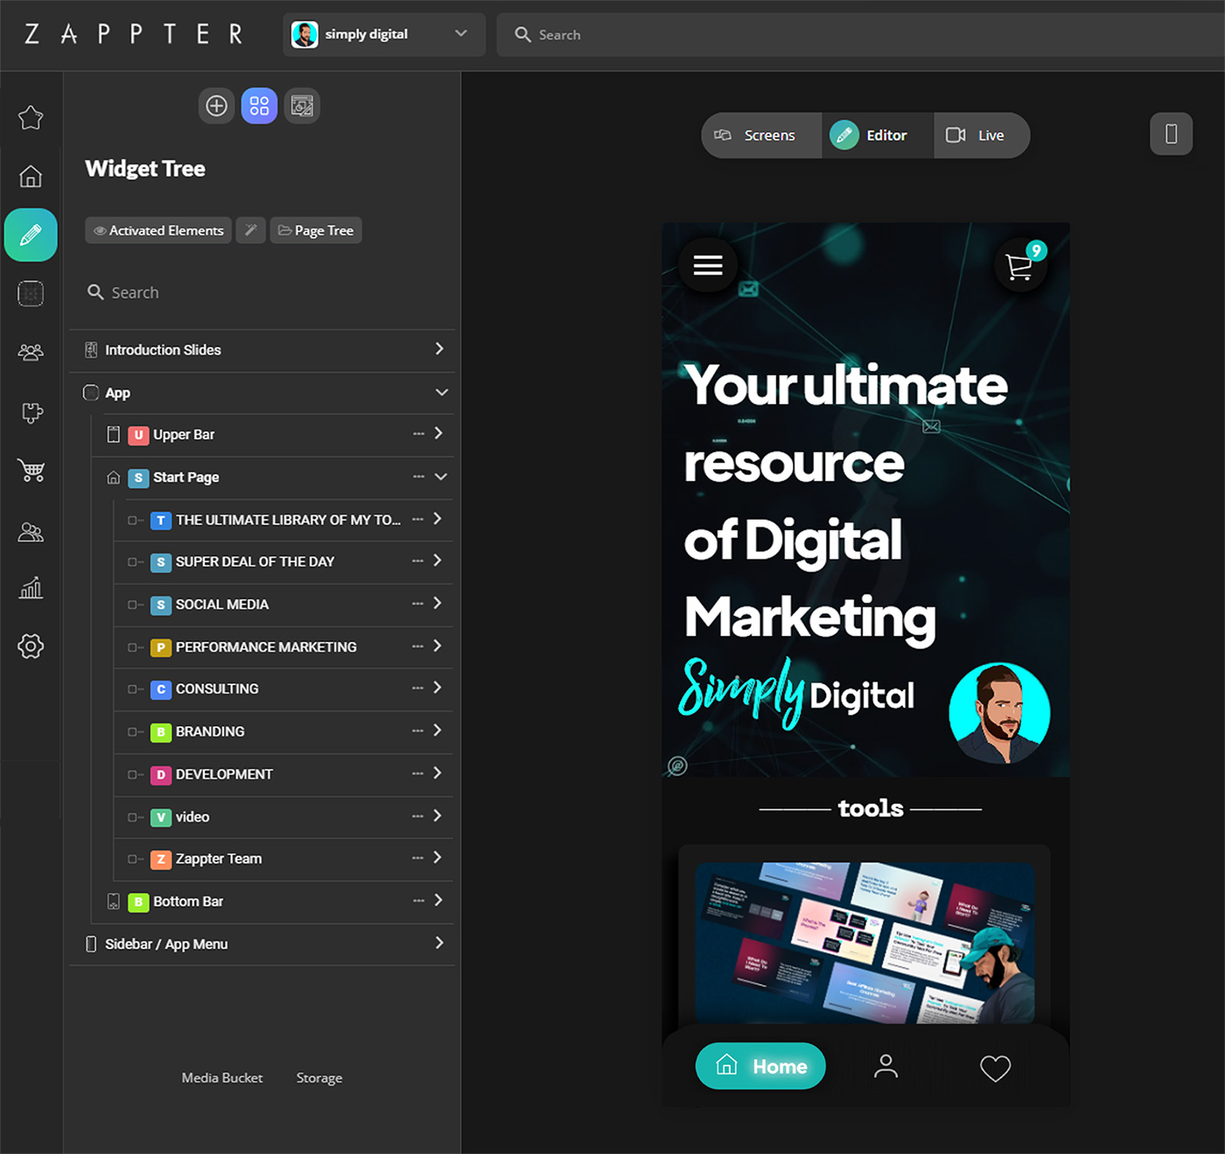Tap the Home tab in preview
The image size is (1225, 1154).
pos(760,1066)
